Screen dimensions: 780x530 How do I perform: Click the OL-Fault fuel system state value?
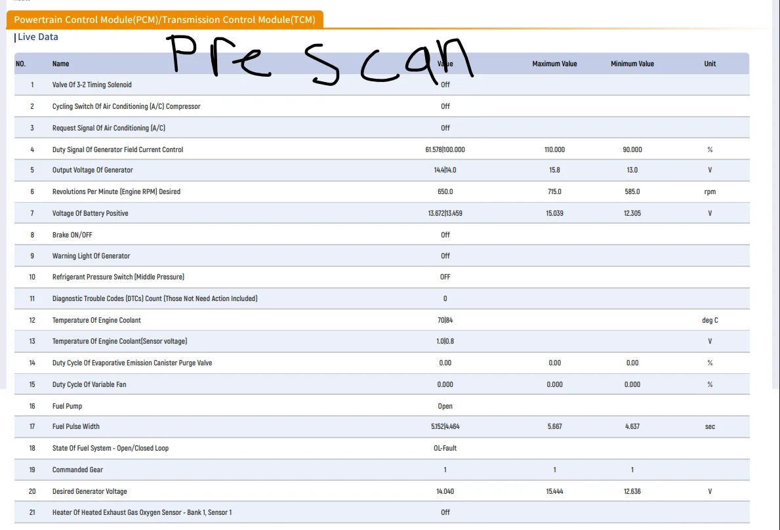click(445, 448)
